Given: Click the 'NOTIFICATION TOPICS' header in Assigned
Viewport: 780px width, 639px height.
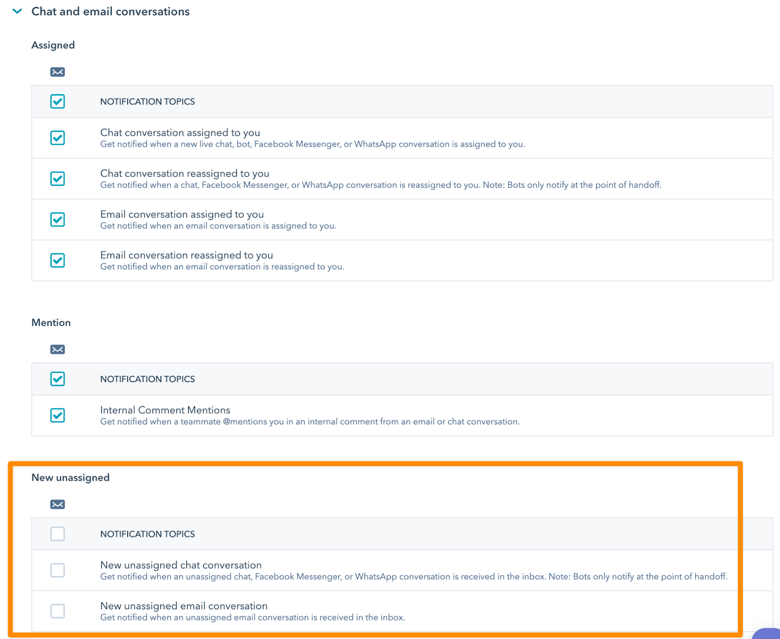Looking at the screenshot, I should coord(147,101).
